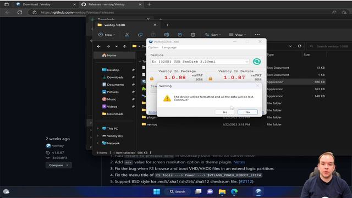
Task: Open the See more ellipsis menu
Action: click(x=257, y=35)
